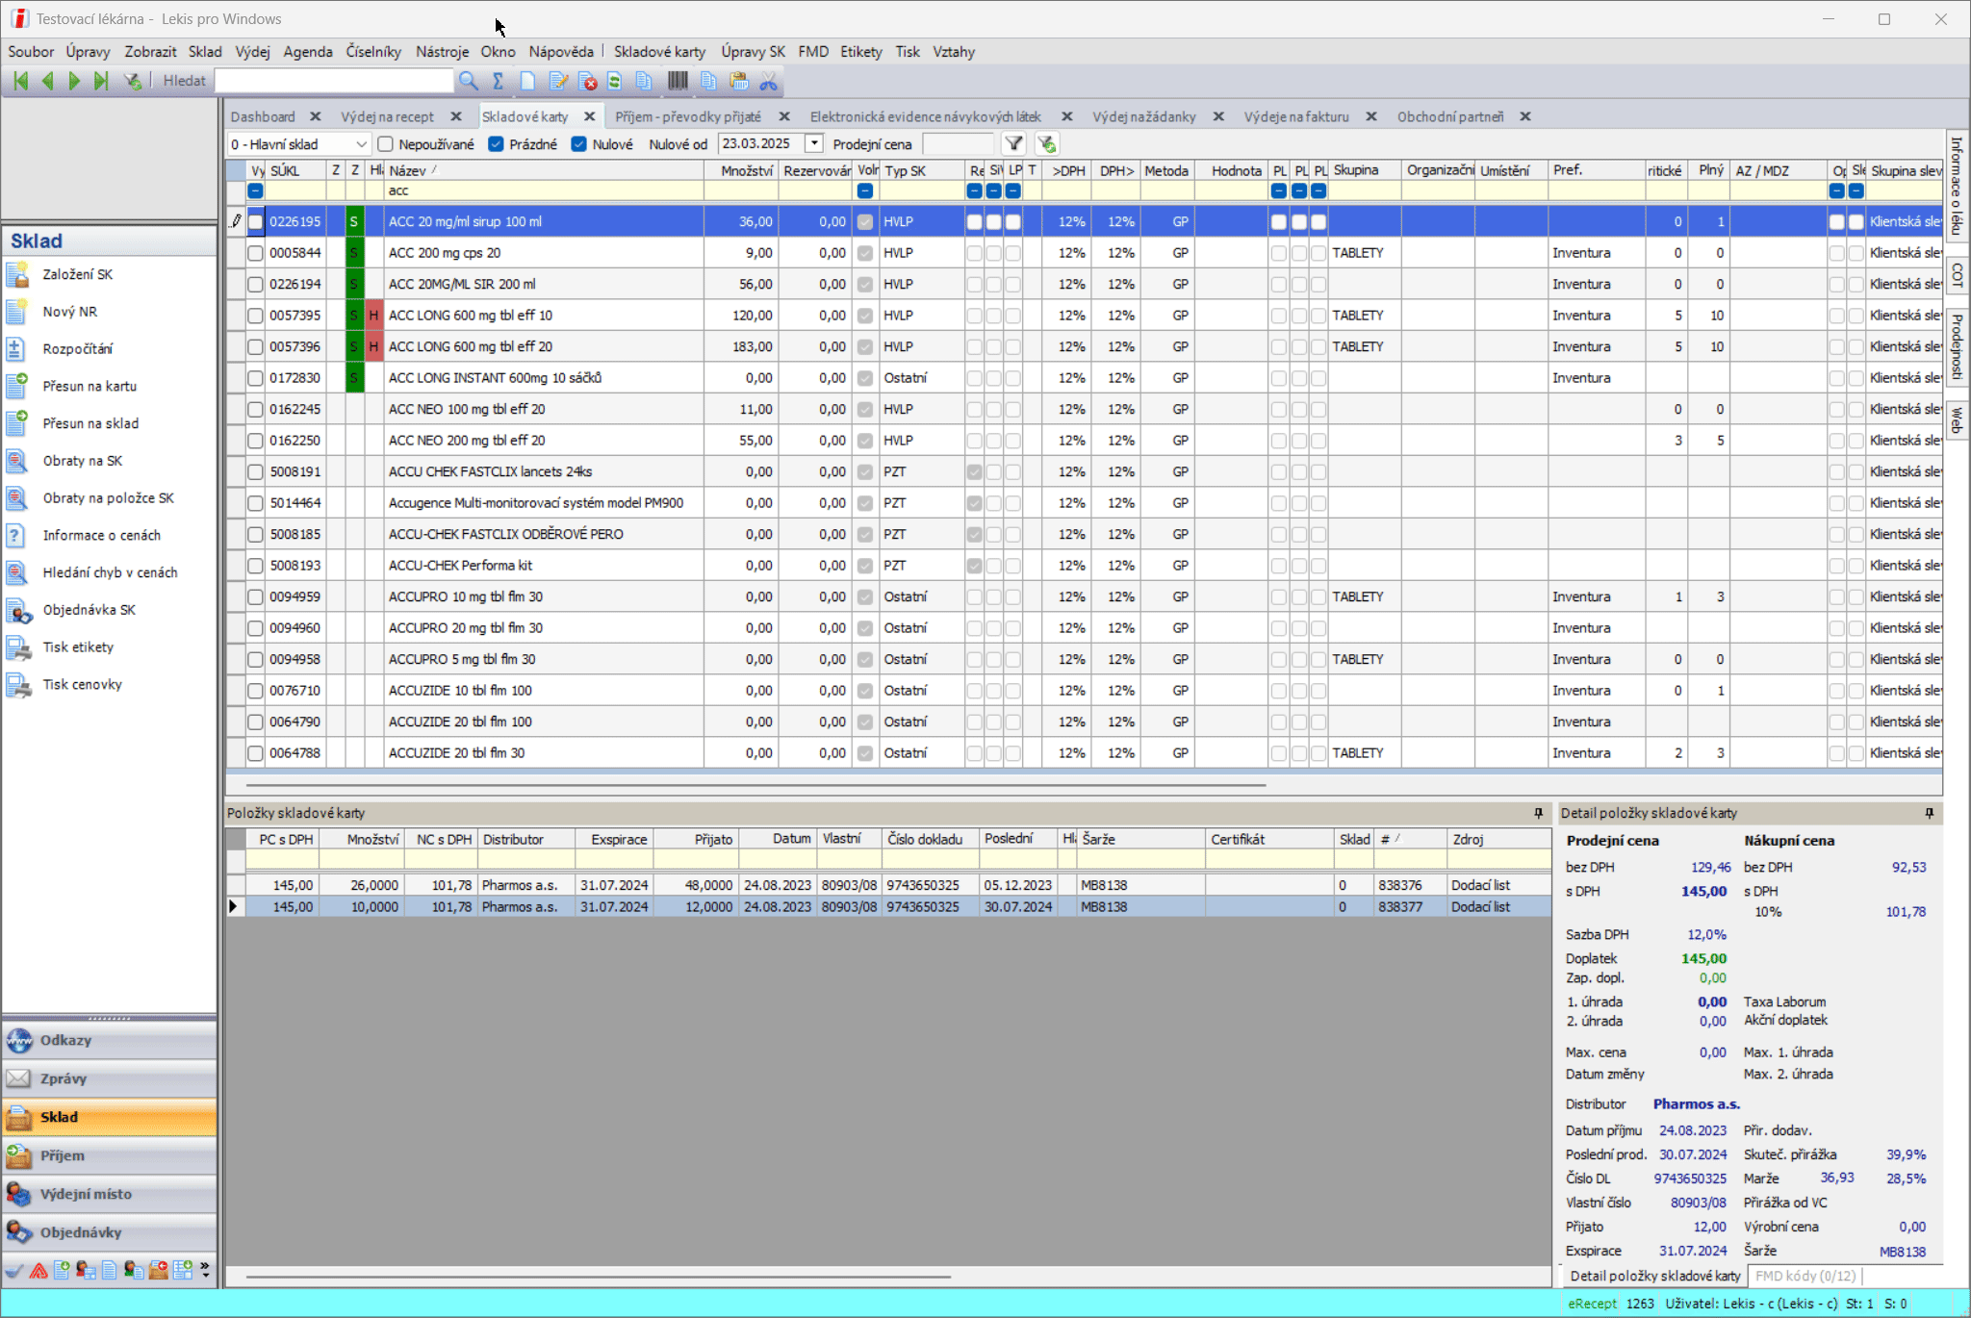Open Číselníky menu
The width and height of the screenshot is (1971, 1318).
373,52
